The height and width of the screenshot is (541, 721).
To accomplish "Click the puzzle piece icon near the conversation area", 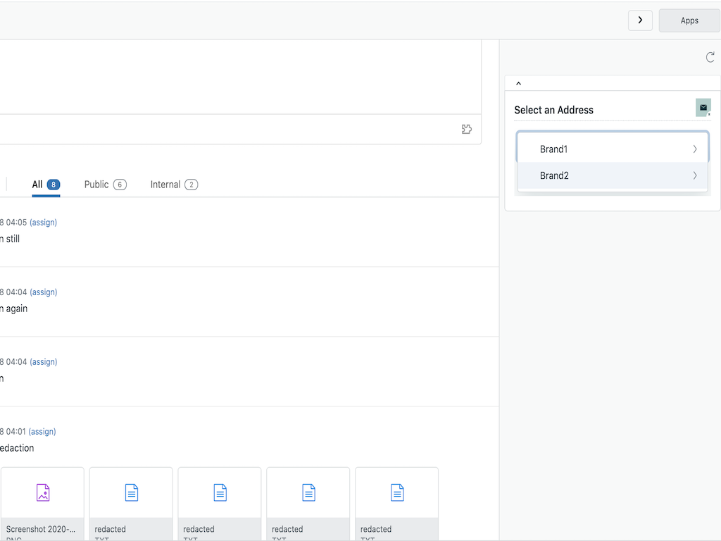I will click(x=467, y=129).
